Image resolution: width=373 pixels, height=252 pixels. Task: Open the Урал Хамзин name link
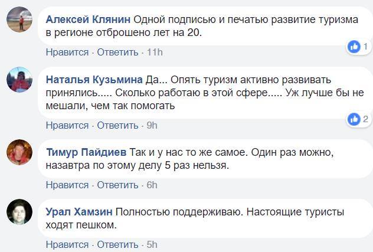point(79,212)
